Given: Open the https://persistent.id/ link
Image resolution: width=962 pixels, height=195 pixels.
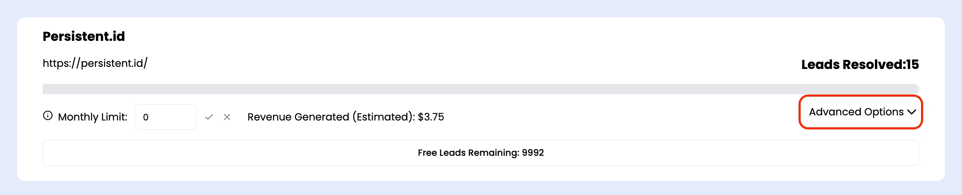Looking at the screenshot, I should (x=95, y=63).
